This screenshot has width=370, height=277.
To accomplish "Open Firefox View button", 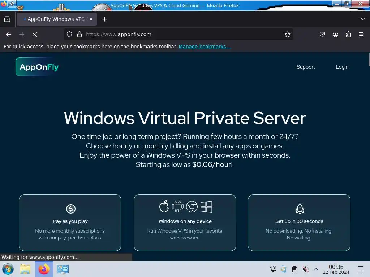I will [x=7, y=19].
